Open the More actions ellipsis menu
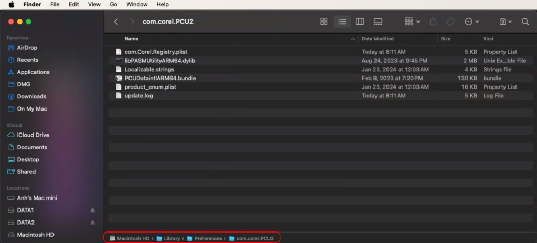This screenshot has width=537, height=243. pos(471,21)
